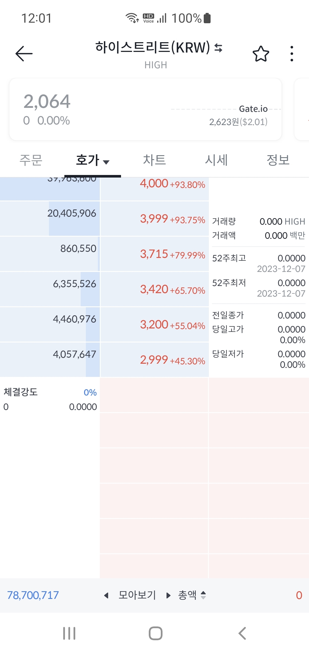Tap the back arrow icon
The image size is (309, 654).
coord(24,54)
